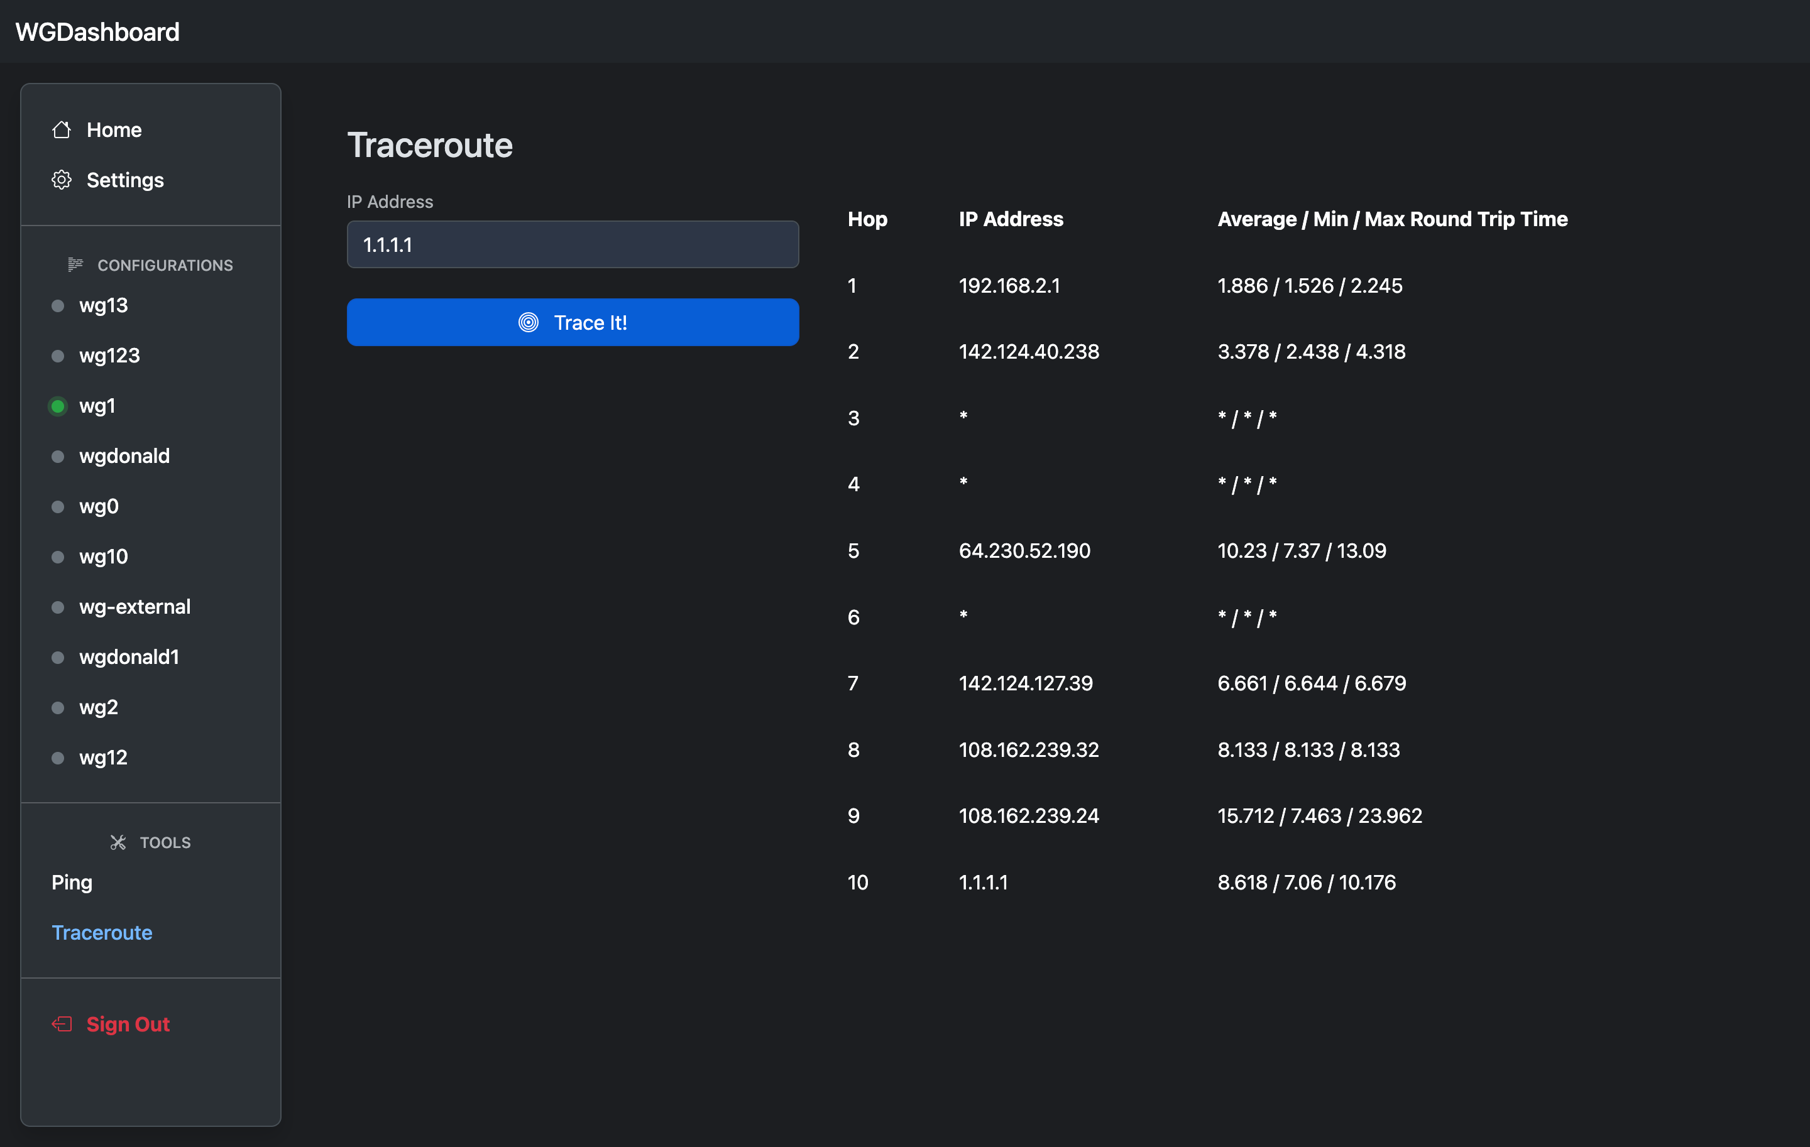Select hop 10 IP 1.1.1.1 in table
The height and width of the screenshot is (1147, 1810).
983,882
